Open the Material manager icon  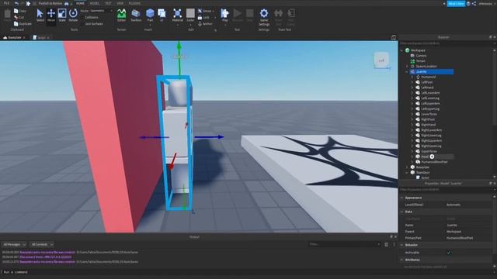pyautogui.click(x=178, y=13)
